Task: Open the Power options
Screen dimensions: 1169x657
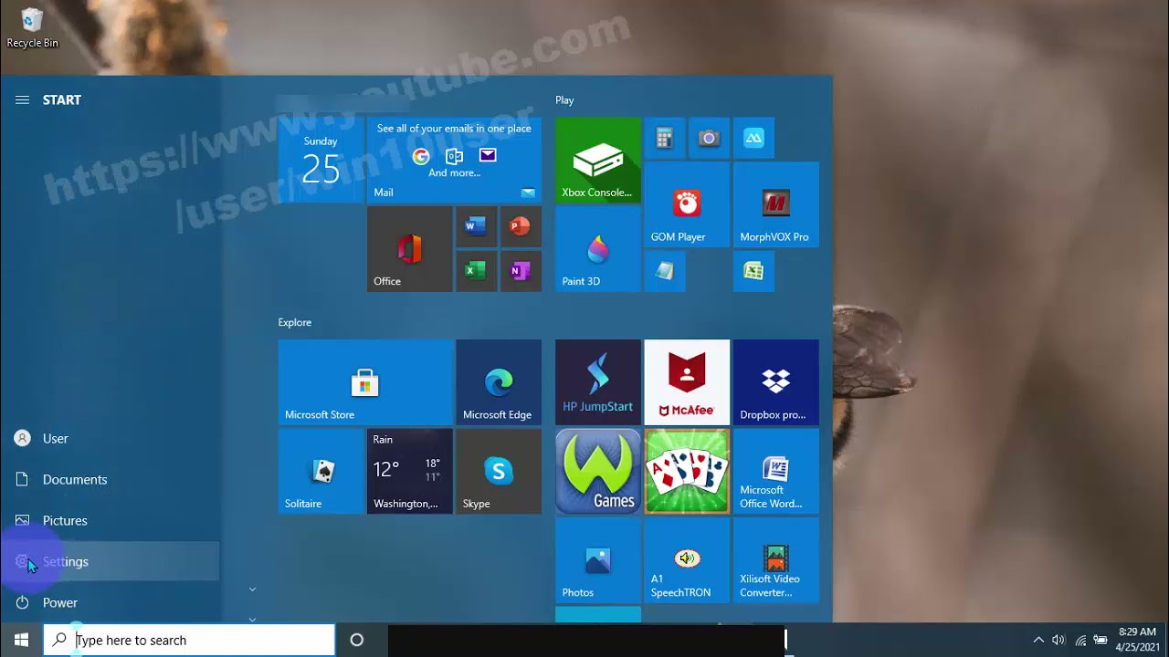Action: tap(110, 602)
